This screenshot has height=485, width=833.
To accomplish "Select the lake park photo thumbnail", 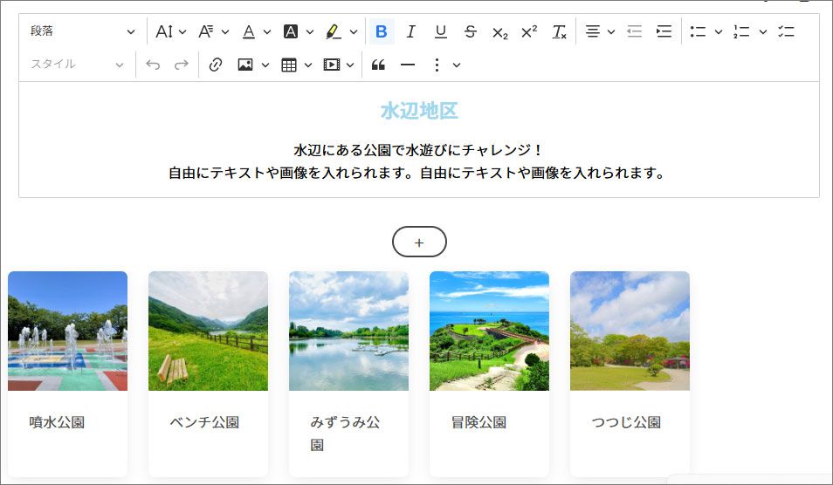I will [348, 331].
